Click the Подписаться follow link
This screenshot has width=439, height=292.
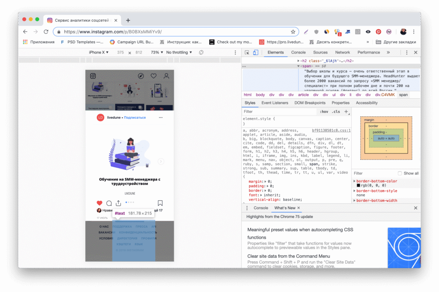(x=135, y=117)
